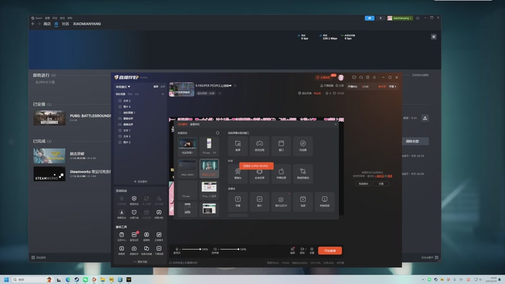
Task: Open the record options dropdown arrow
Action: (x=306, y=249)
